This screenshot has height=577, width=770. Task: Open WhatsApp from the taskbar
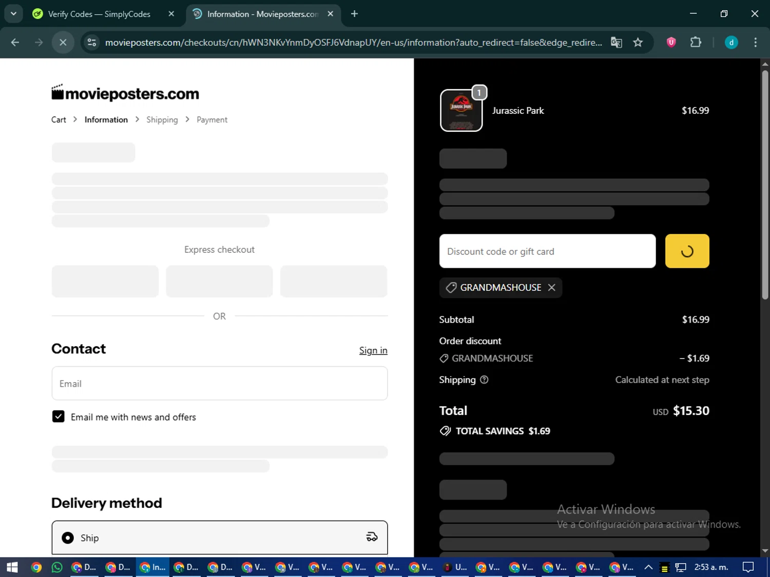57,567
